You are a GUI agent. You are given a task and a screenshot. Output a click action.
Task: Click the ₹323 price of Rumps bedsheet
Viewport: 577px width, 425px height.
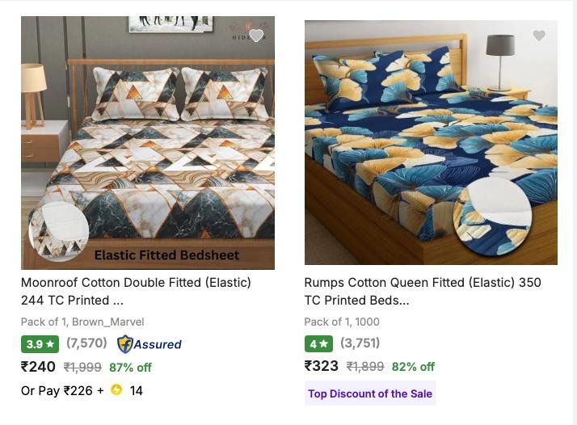click(322, 366)
